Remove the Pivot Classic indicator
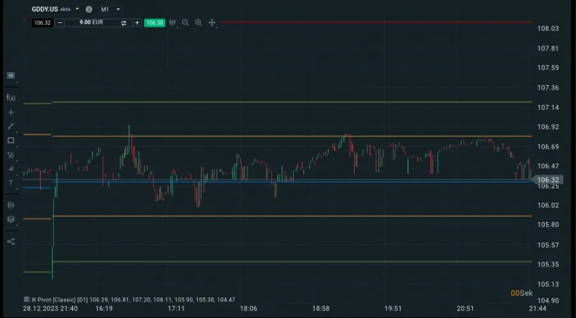The width and height of the screenshot is (576, 318). pyautogui.click(x=33, y=299)
